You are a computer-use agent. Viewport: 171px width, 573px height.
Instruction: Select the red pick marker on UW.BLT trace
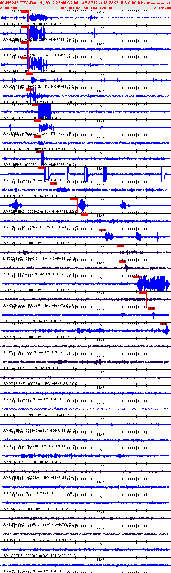click(39, 152)
